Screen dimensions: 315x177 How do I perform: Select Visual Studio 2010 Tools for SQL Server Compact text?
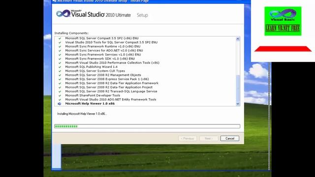(111, 42)
